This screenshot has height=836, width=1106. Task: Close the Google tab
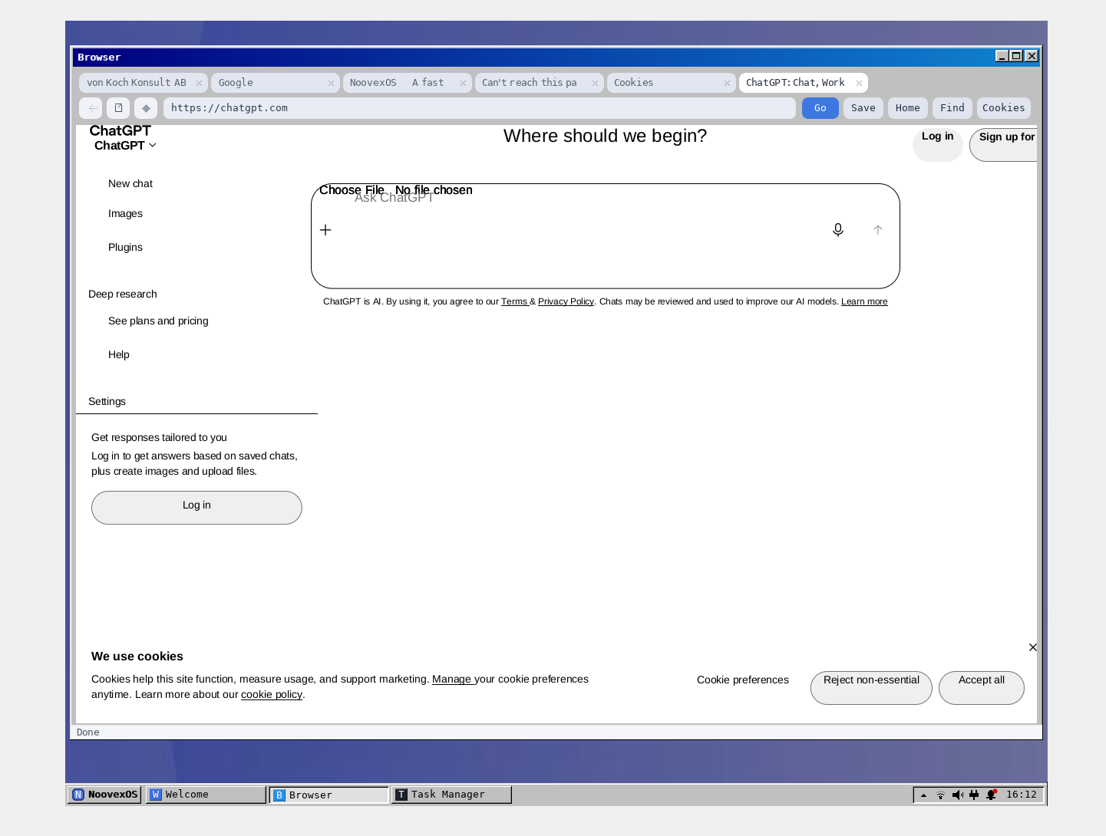point(331,83)
